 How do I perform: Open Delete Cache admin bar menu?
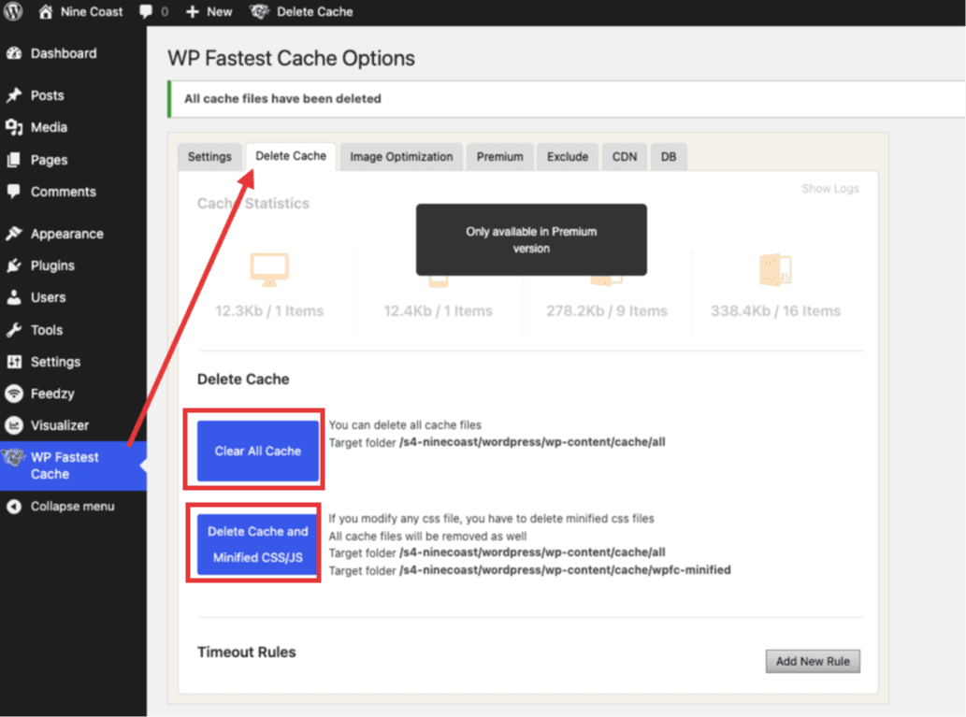(x=302, y=12)
